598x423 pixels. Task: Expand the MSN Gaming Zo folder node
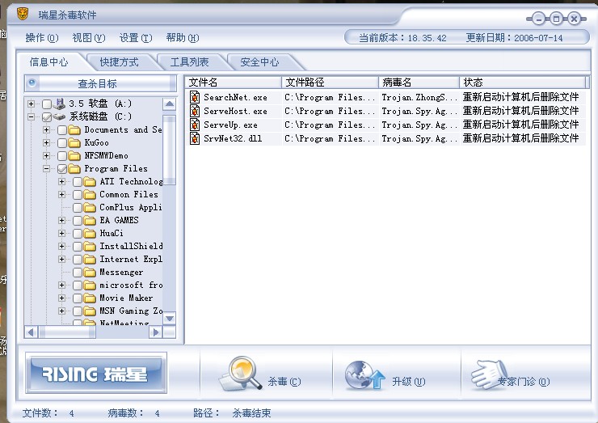coord(61,311)
